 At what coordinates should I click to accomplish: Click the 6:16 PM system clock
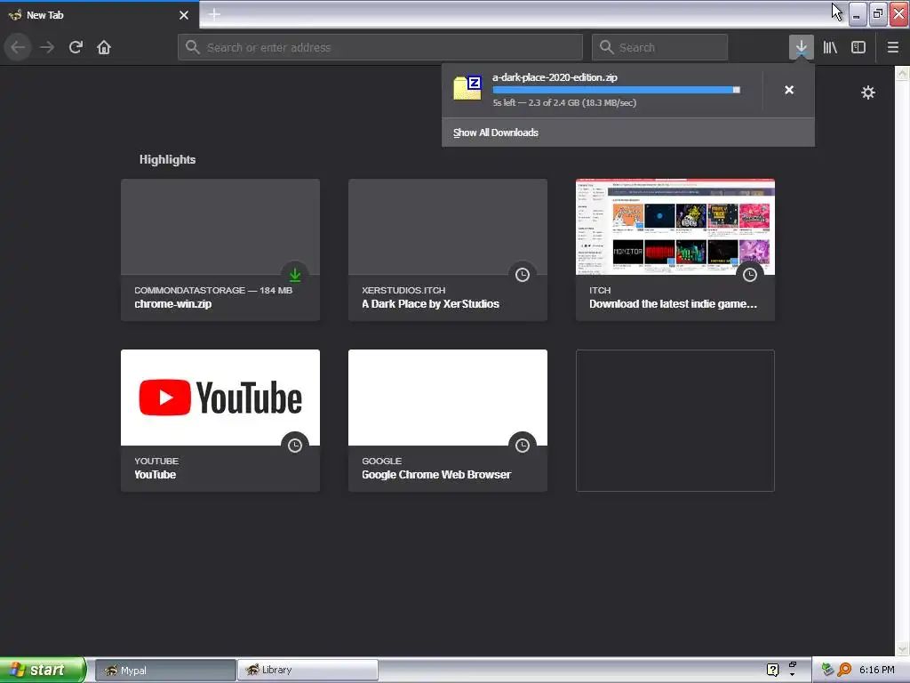(x=876, y=670)
